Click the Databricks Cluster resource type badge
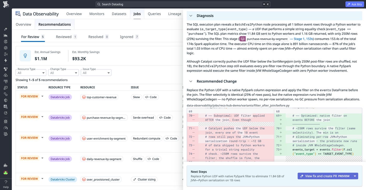The height and width of the screenshot is (190, 366). click(63, 180)
